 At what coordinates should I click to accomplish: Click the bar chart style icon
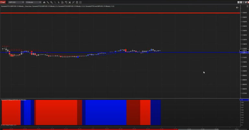[x=44, y=2]
